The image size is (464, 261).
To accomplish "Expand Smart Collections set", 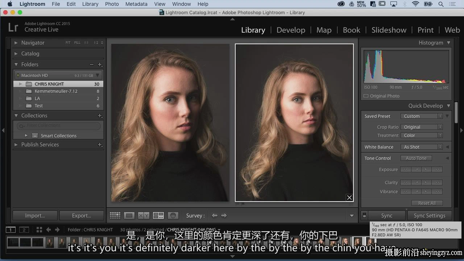I will click(26, 136).
